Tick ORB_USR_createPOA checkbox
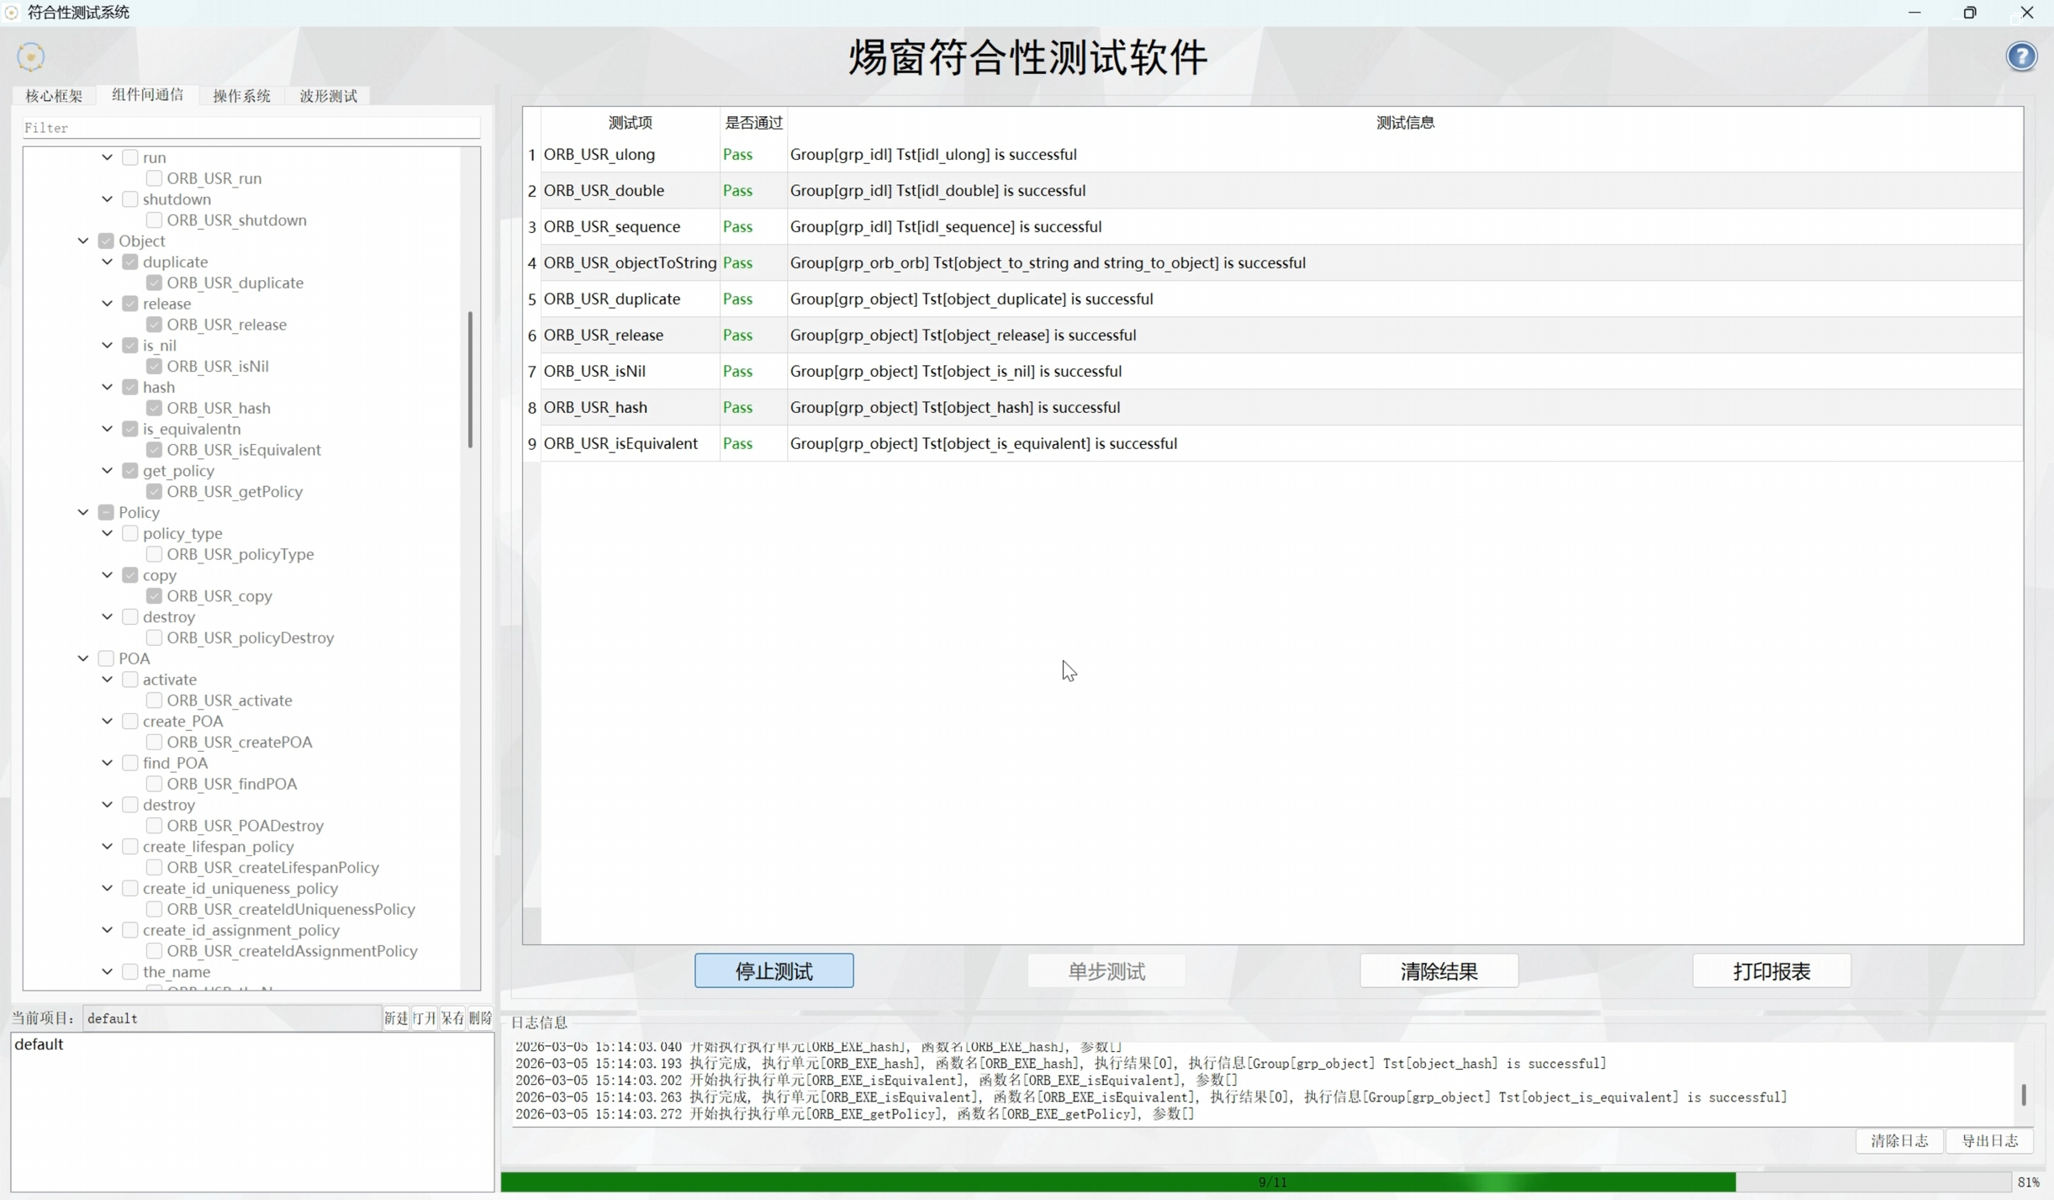Viewport: 2054px width, 1200px height. [x=154, y=743]
